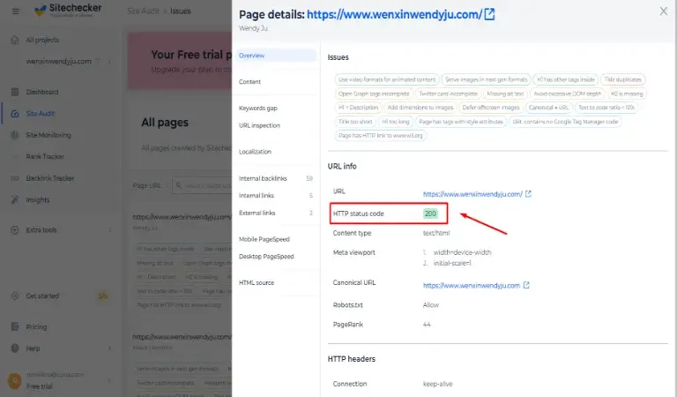Open the URL link in URL info

(x=472, y=193)
